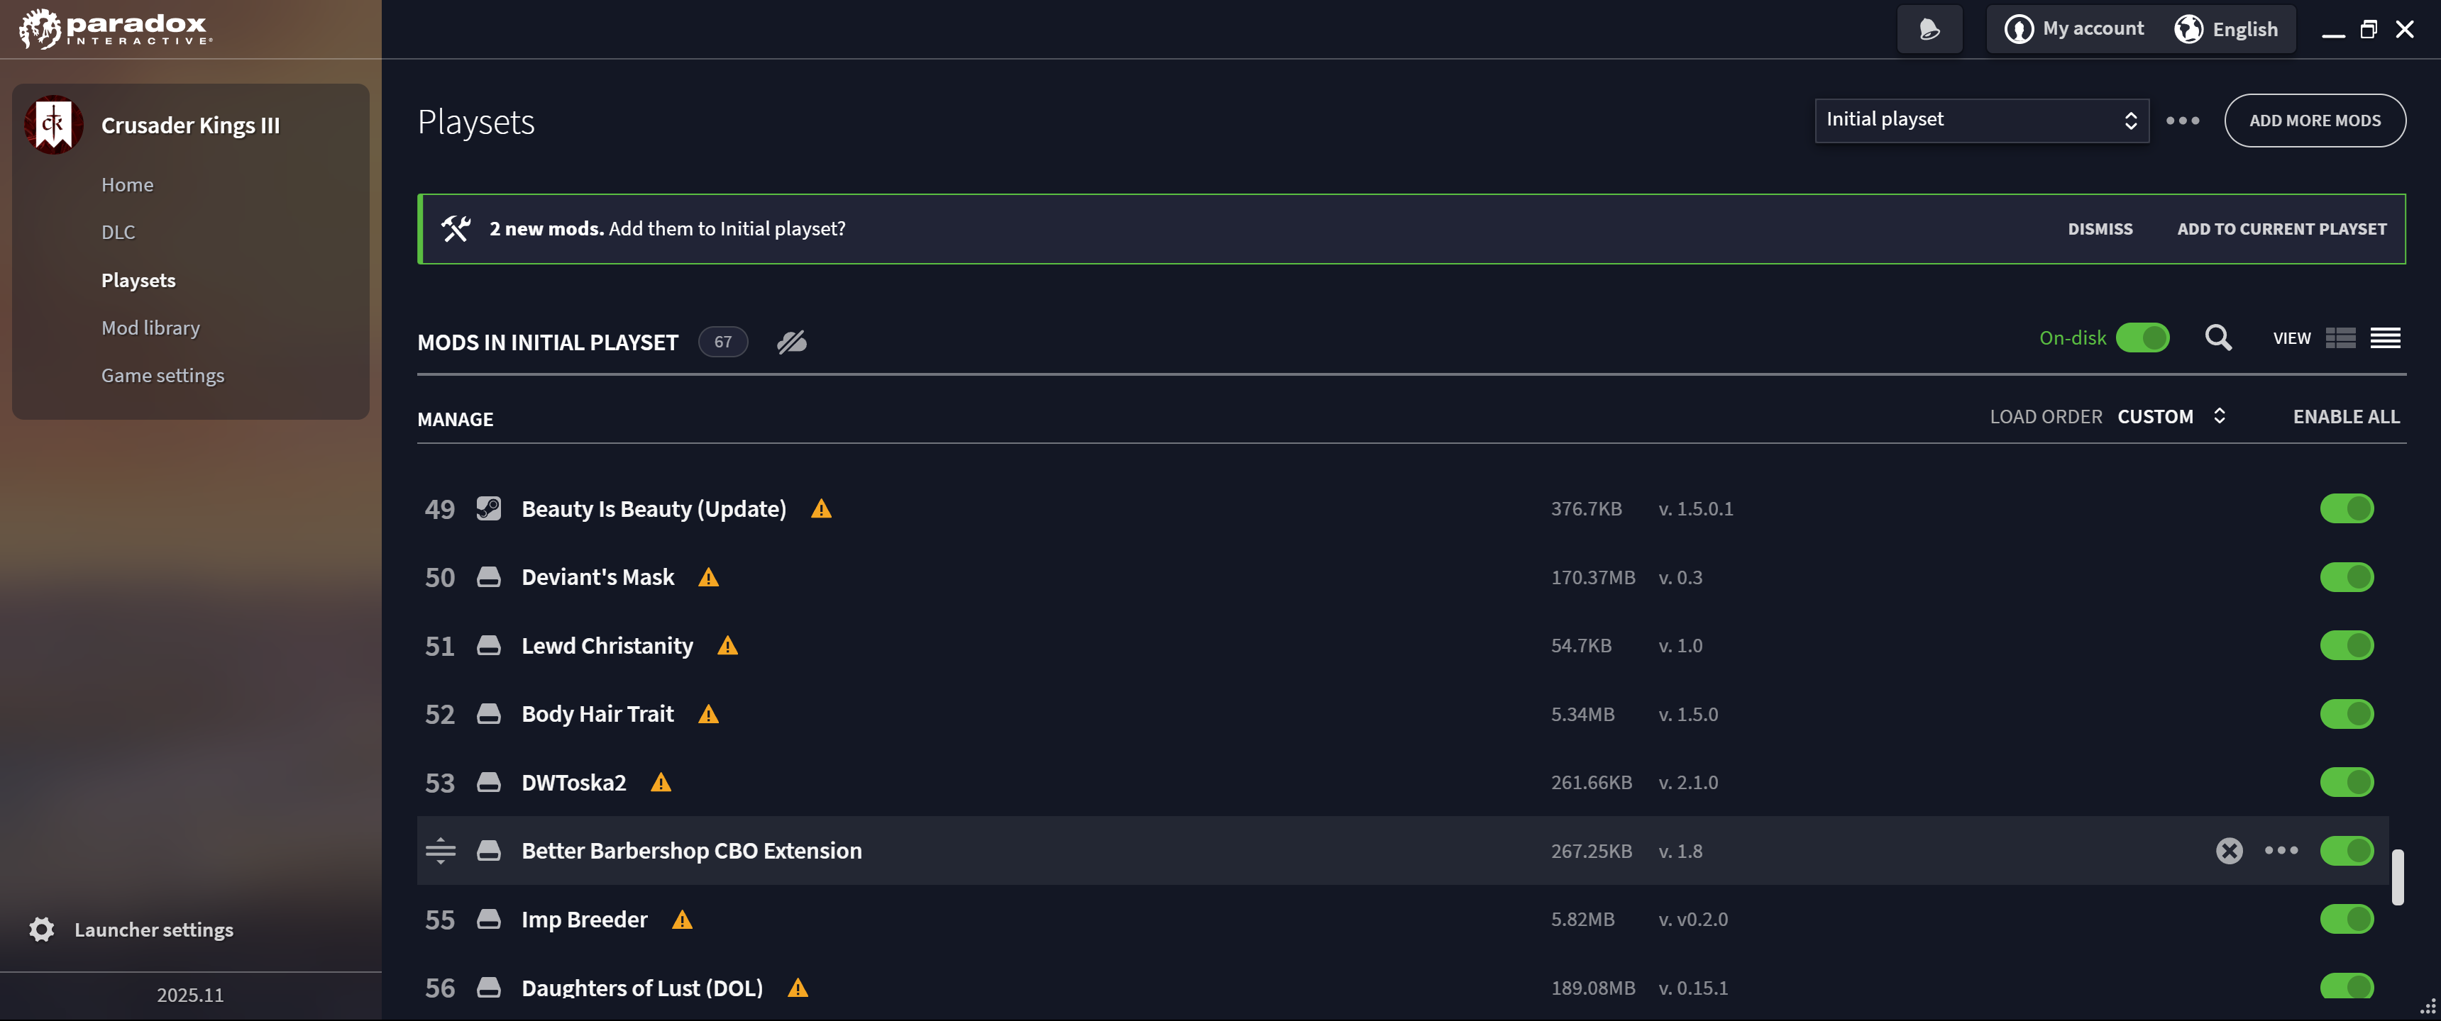This screenshot has height=1021, width=2441.
Task: Click the missing-mods icon beside count 67
Action: [x=792, y=342]
